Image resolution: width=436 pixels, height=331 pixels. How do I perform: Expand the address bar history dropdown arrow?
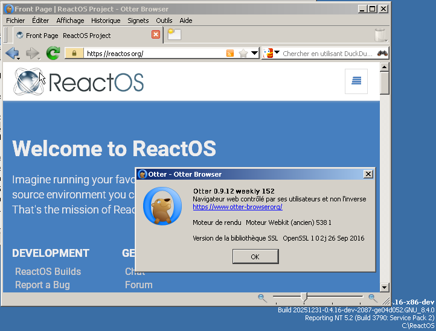point(254,54)
